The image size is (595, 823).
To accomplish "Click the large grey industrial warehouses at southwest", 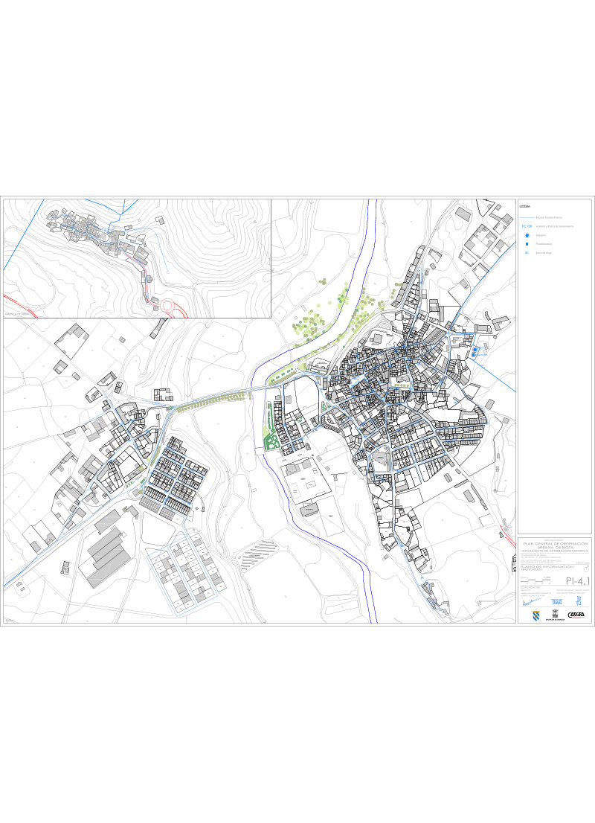I will pyautogui.click(x=108, y=554).
